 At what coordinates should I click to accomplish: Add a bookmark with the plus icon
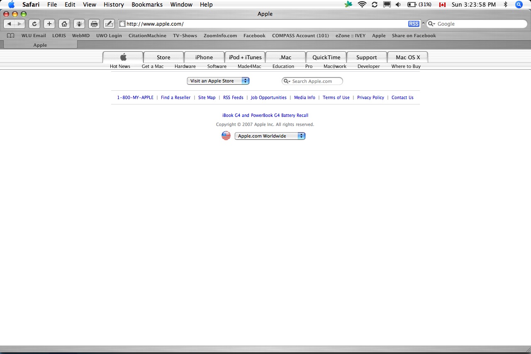pos(49,24)
